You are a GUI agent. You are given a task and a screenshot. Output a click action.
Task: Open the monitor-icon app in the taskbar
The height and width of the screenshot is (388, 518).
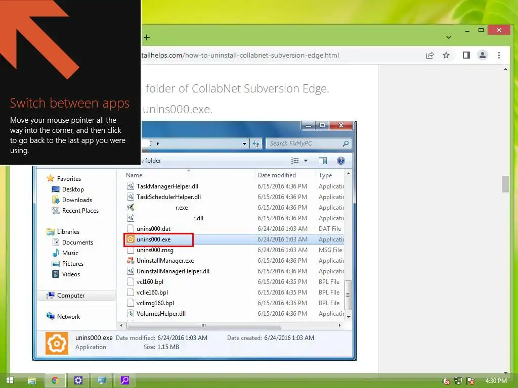point(101,380)
